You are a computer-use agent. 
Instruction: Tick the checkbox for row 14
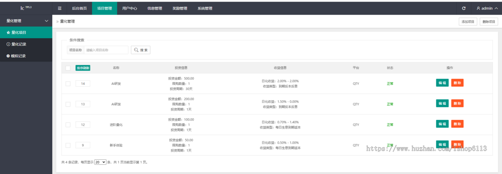point(68,84)
